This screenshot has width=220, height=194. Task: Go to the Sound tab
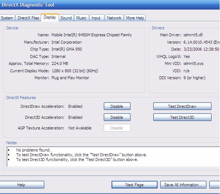pyautogui.click(x=66, y=18)
